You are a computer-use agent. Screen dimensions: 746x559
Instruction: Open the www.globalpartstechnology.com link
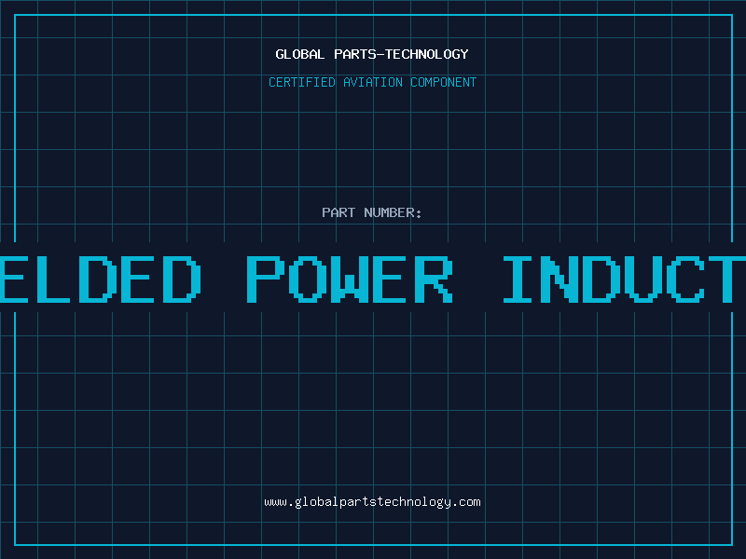click(372, 502)
